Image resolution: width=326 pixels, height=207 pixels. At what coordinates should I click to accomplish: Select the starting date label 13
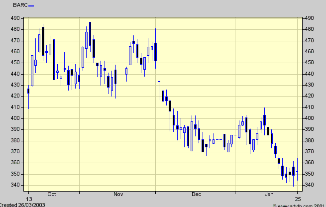28,195
